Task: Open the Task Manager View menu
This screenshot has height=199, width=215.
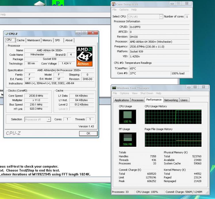Action: [135, 93]
